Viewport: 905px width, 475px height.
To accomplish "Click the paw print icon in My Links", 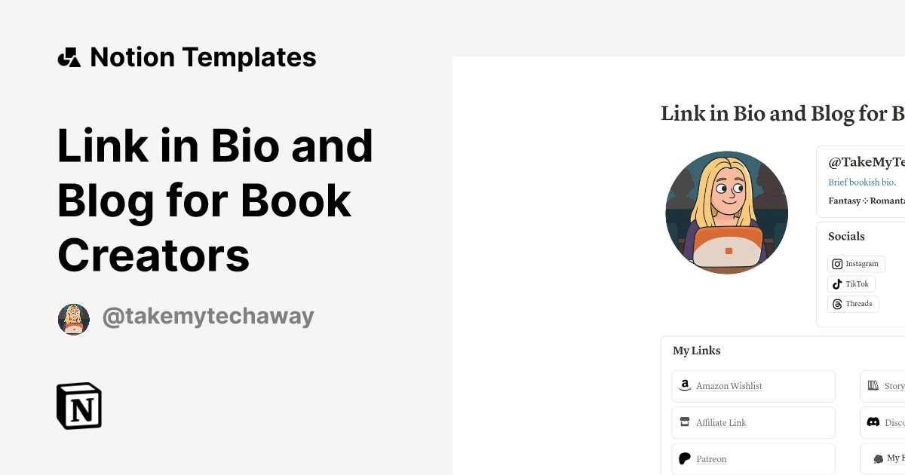I will [879, 458].
